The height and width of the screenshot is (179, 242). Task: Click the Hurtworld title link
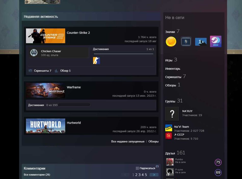[74, 123]
